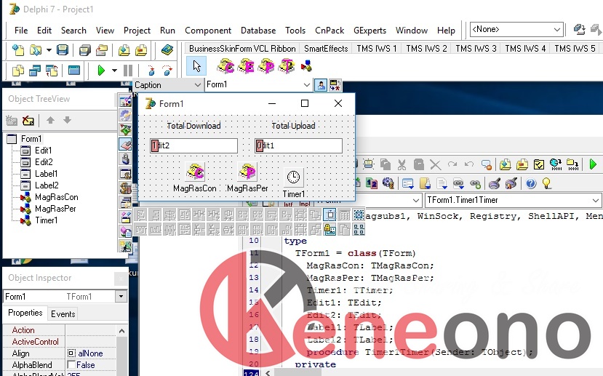The width and height of the screenshot is (603, 376).
Task: Click the Object Inspector scrollbar up arrow
Action: coord(121,331)
